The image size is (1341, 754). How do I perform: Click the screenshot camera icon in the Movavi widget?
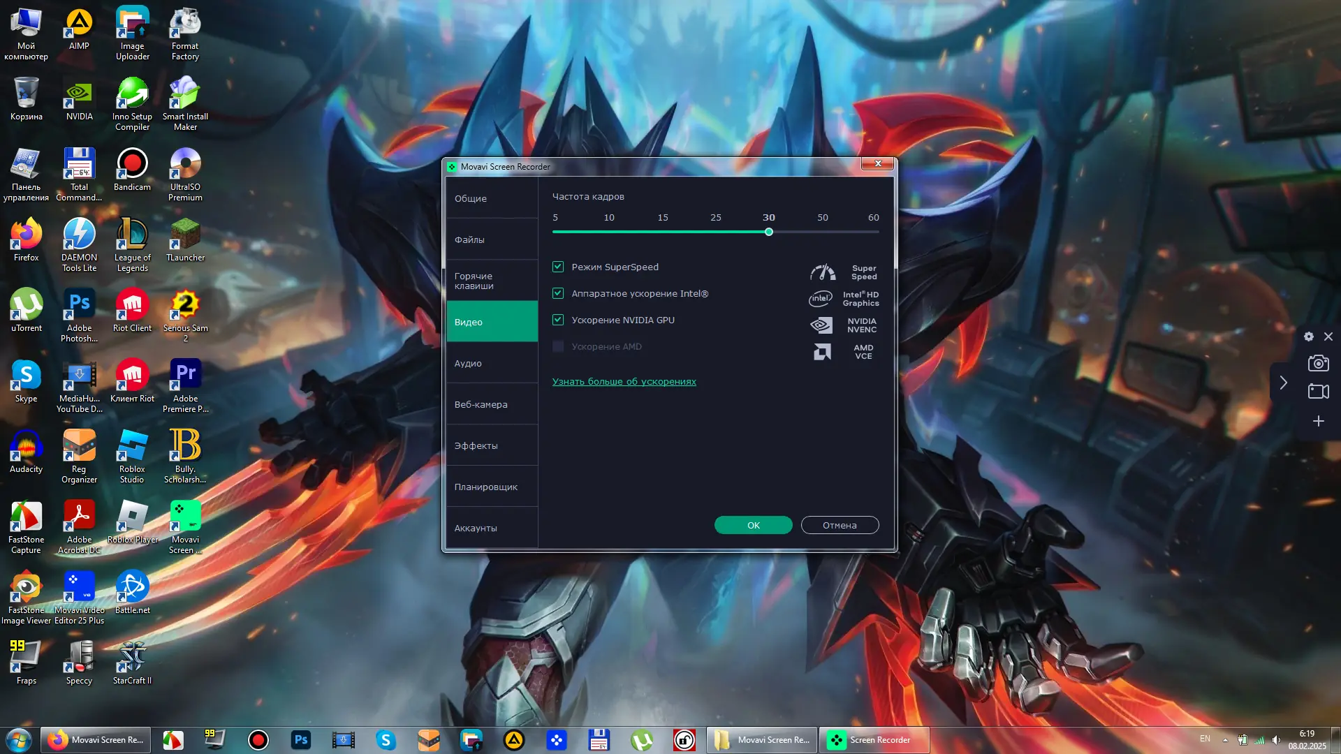click(1318, 363)
